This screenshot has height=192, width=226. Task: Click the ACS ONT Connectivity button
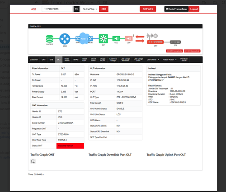(x=174, y=51)
